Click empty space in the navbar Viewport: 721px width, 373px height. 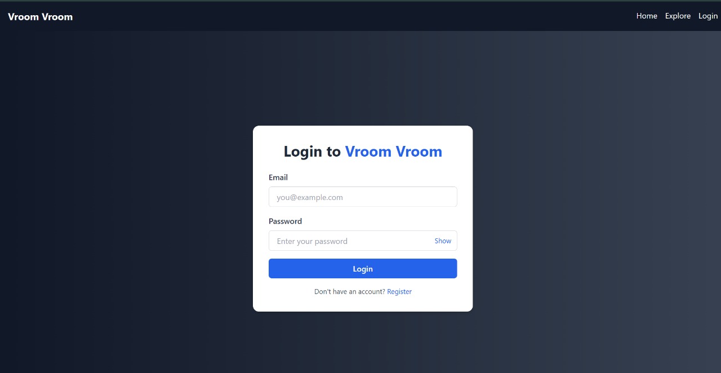[360, 16]
